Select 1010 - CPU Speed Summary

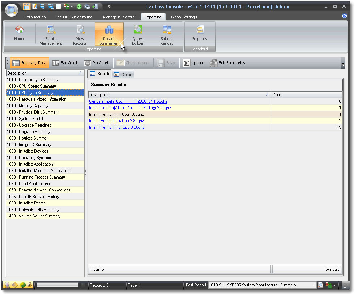[45, 86]
